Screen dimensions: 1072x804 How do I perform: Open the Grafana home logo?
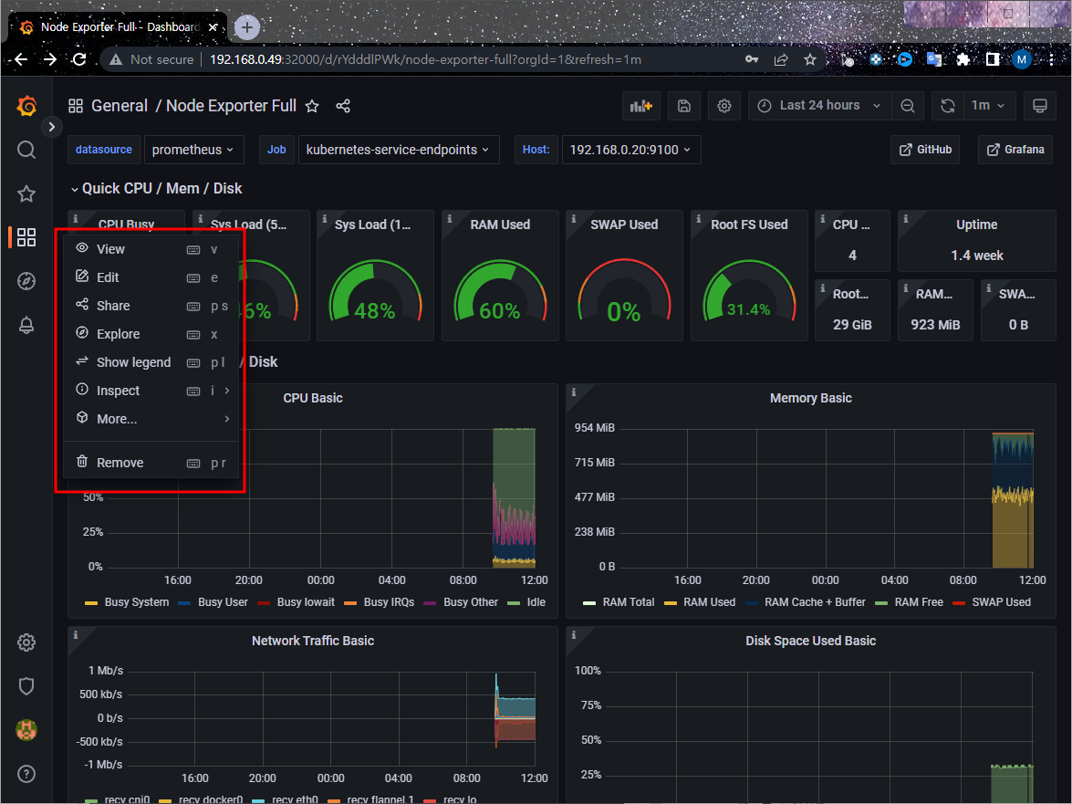click(26, 106)
